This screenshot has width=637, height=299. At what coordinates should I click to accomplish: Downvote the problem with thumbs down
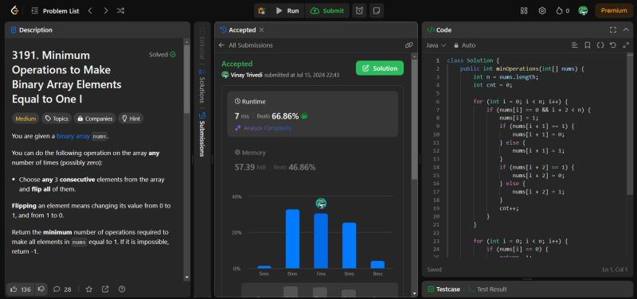[41, 289]
